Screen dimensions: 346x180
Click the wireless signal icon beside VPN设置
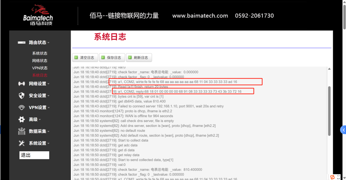pyautogui.click(x=21, y=107)
